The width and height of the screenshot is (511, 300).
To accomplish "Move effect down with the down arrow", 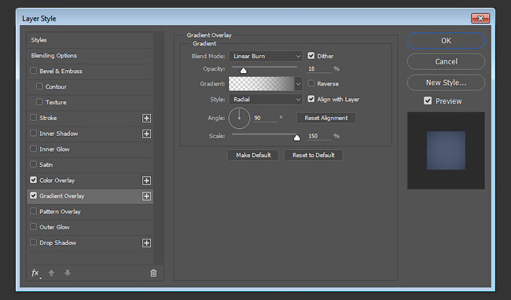I will (x=68, y=273).
